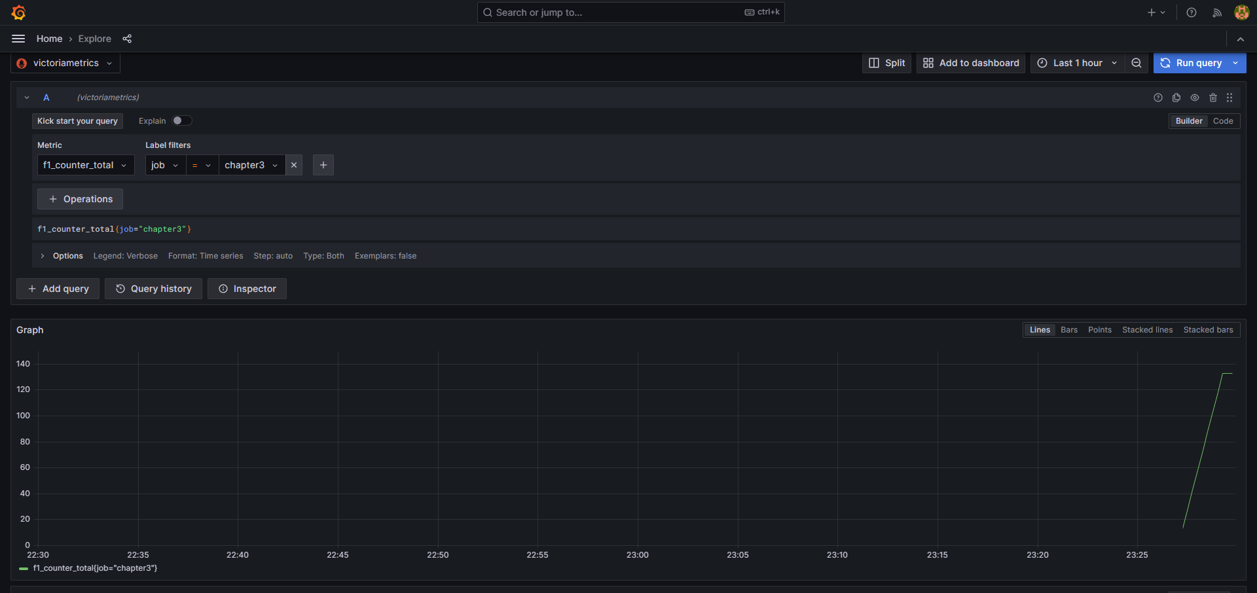Select Stacked lines graph style
This screenshot has width=1257, height=593.
tap(1147, 330)
